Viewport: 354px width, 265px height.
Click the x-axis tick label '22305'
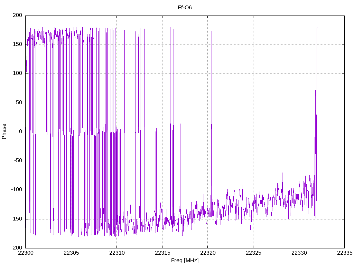(71, 253)
